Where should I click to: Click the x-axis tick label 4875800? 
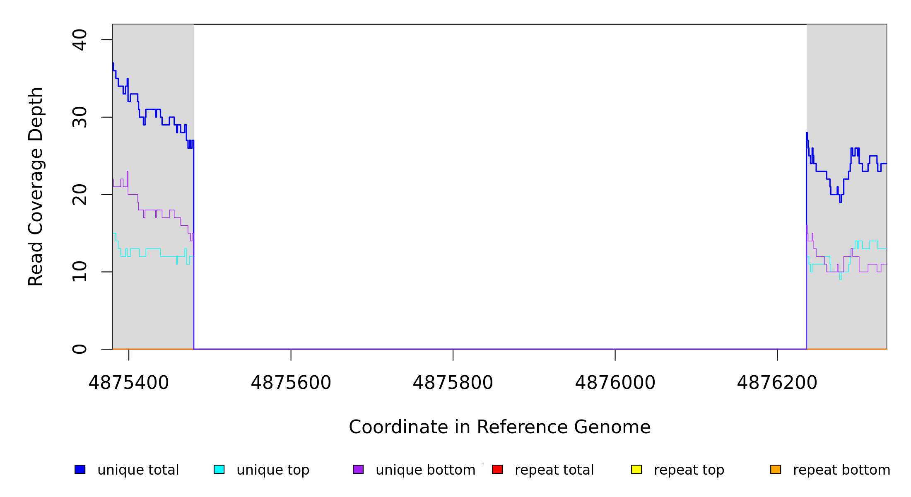(453, 383)
